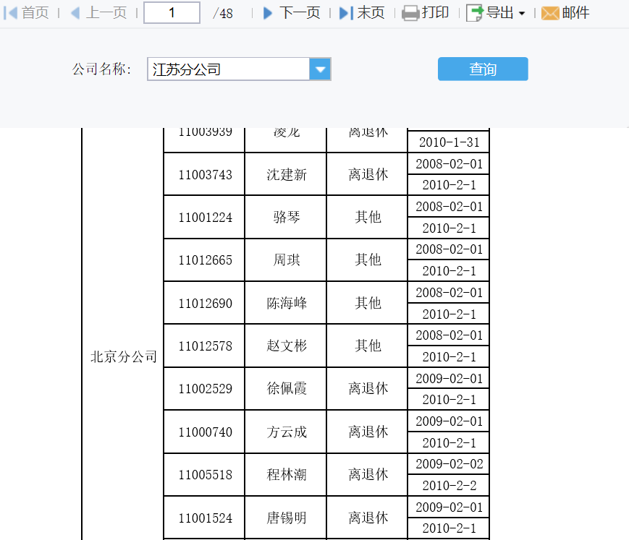This screenshot has height=540, width=629.
Task: Click the name 唐锡明
Action: pyautogui.click(x=287, y=518)
